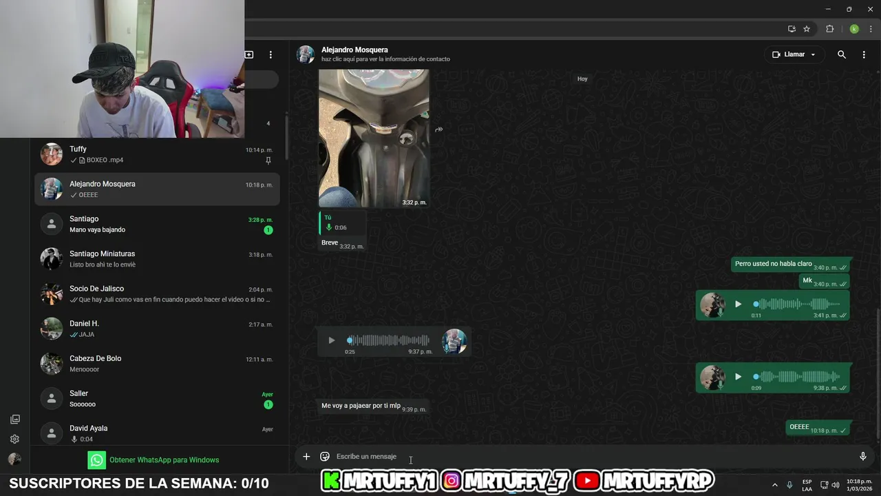Switch the ESP LAA keyboard language
This screenshot has height=496, width=881.
[807, 485]
